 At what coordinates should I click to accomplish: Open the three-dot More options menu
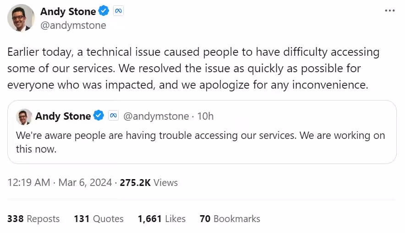[x=389, y=10]
